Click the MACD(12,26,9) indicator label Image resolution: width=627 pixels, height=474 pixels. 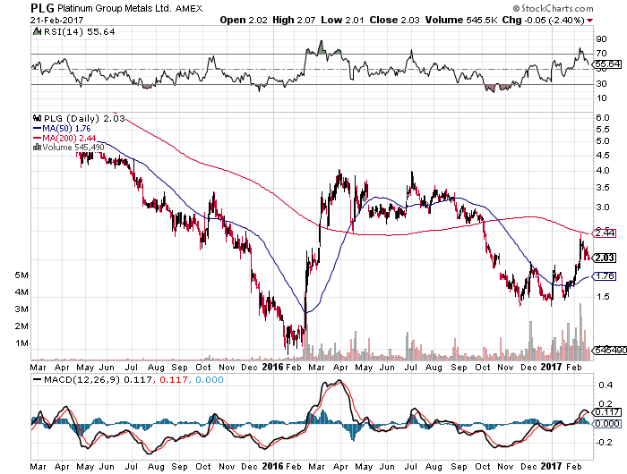82,379
